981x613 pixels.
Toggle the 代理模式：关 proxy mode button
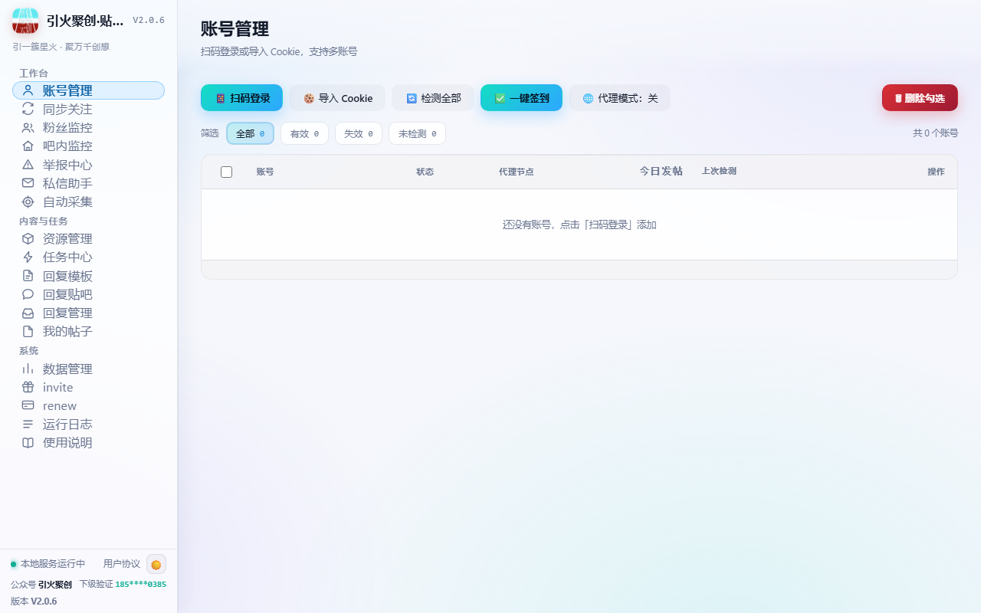coord(619,98)
